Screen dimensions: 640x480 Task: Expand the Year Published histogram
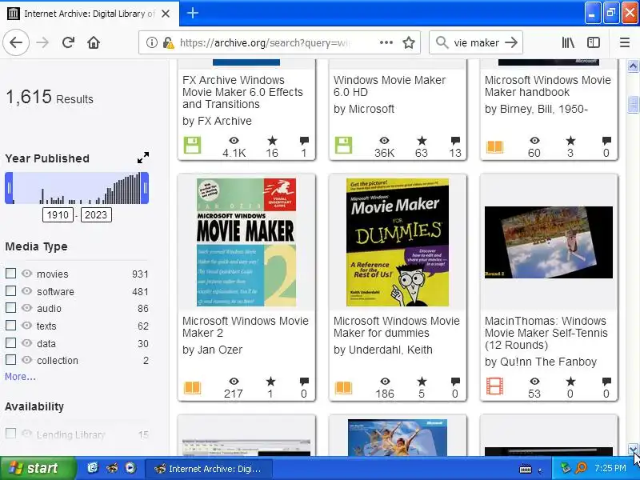[x=143, y=158]
